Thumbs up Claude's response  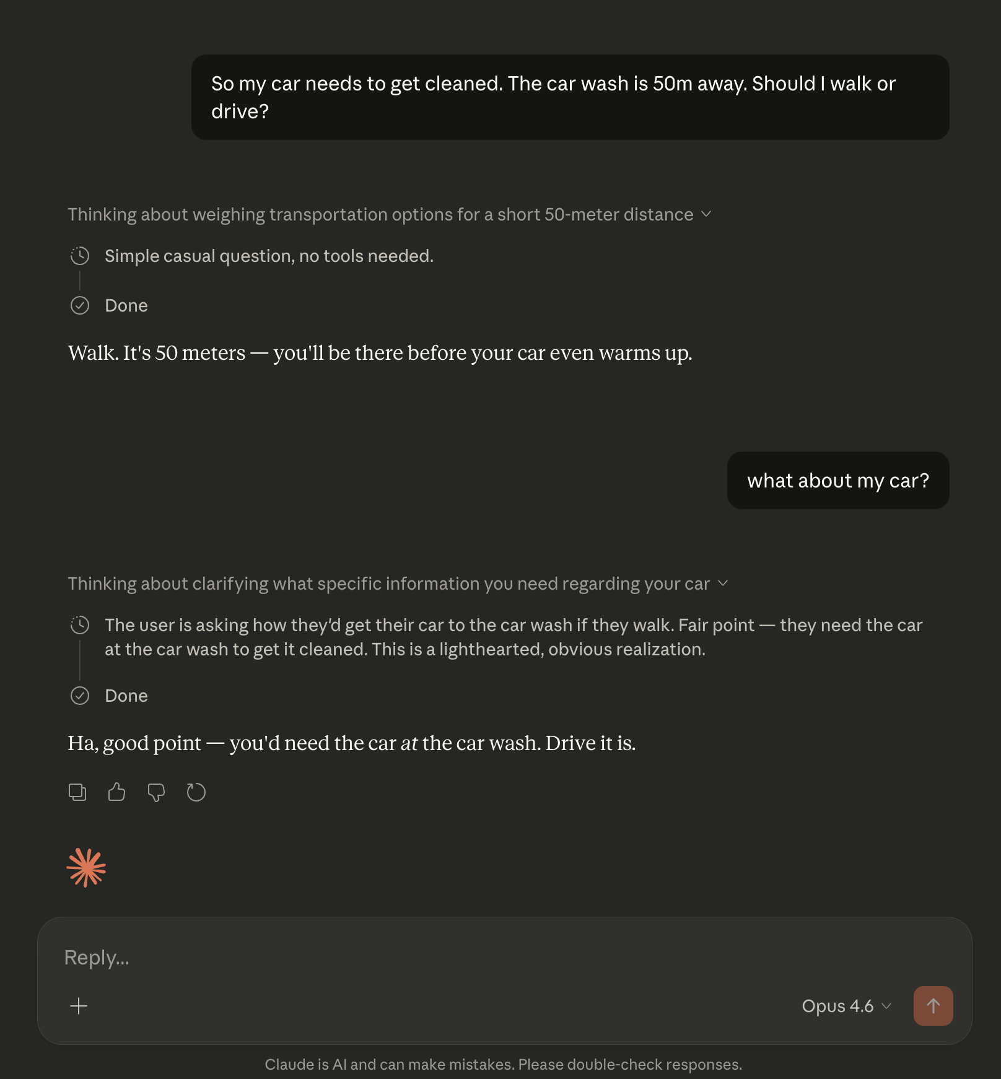coord(117,792)
